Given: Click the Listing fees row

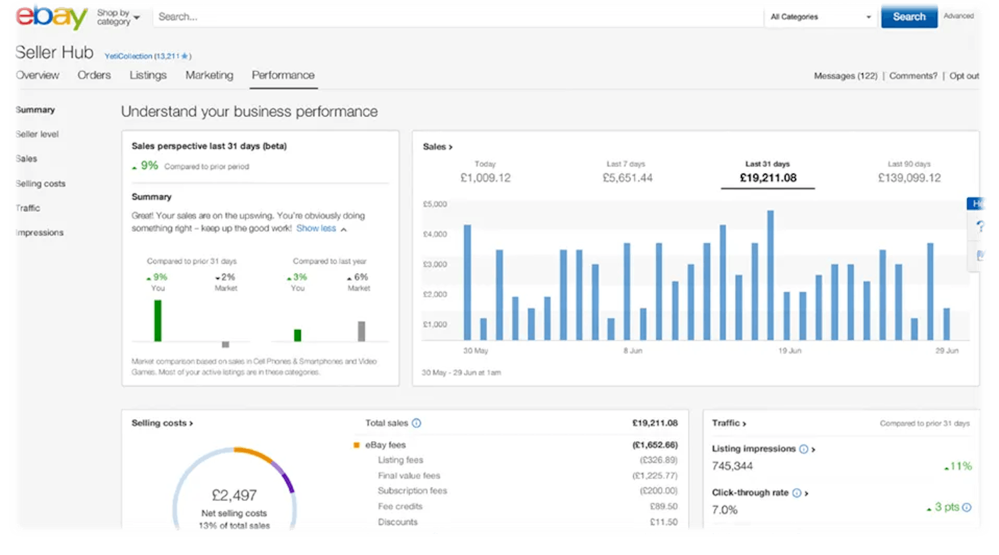Looking at the screenshot, I should click(x=528, y=460).
